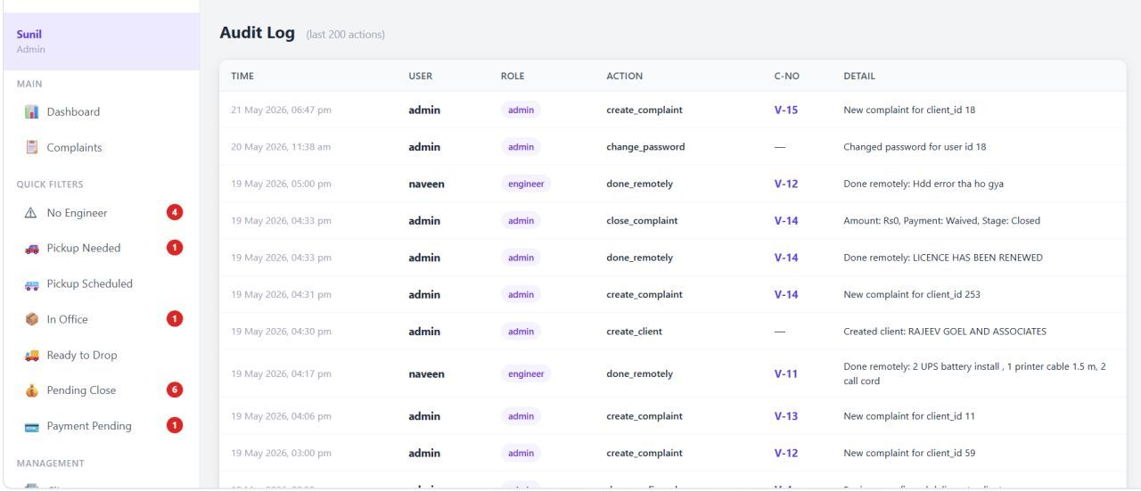Click 'Created client: RAJEEV GOEL AND ASSOCIATES' detail
1141x492 pixels.
(x=945, y=332)
